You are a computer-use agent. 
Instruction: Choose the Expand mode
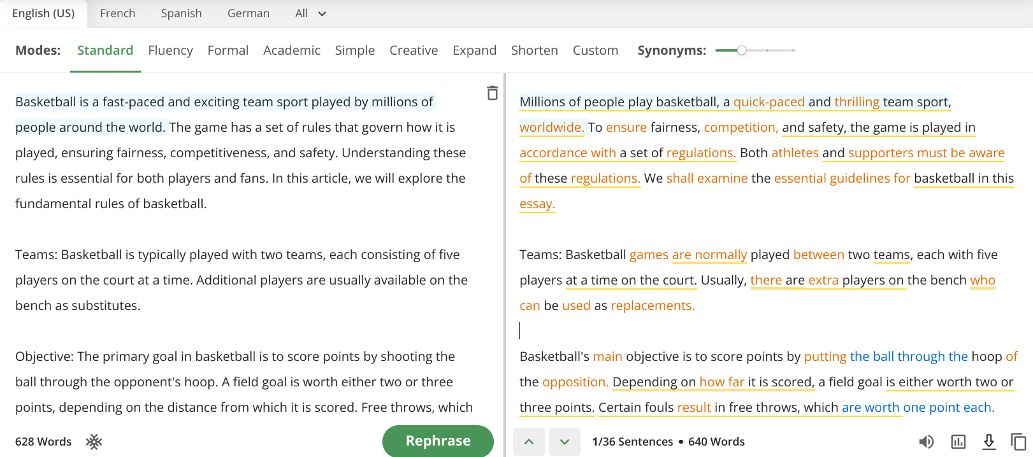coord(474,50)
